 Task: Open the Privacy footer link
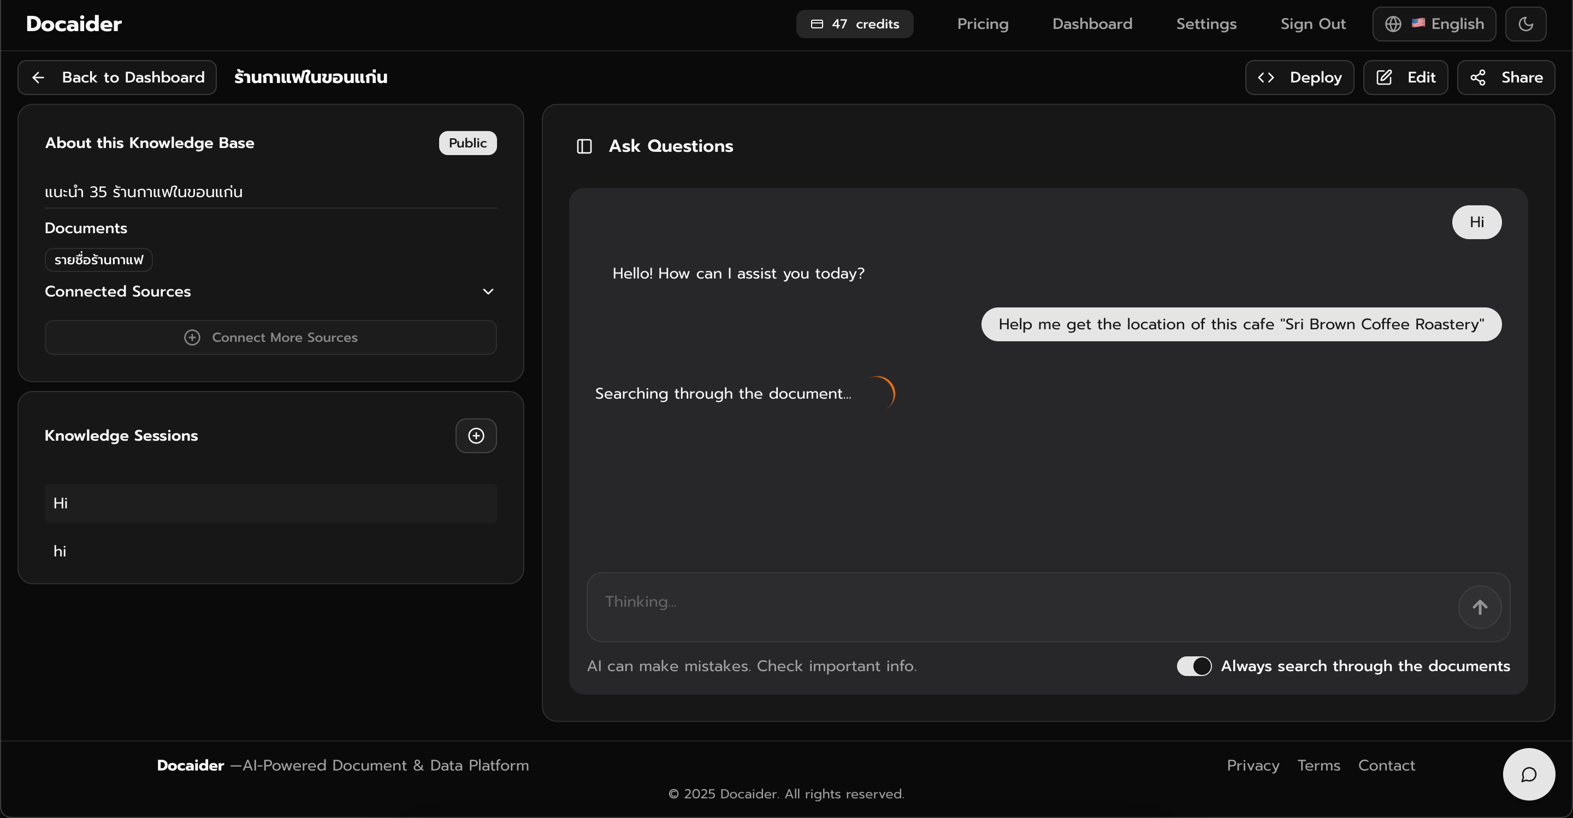click(1252, 766)
